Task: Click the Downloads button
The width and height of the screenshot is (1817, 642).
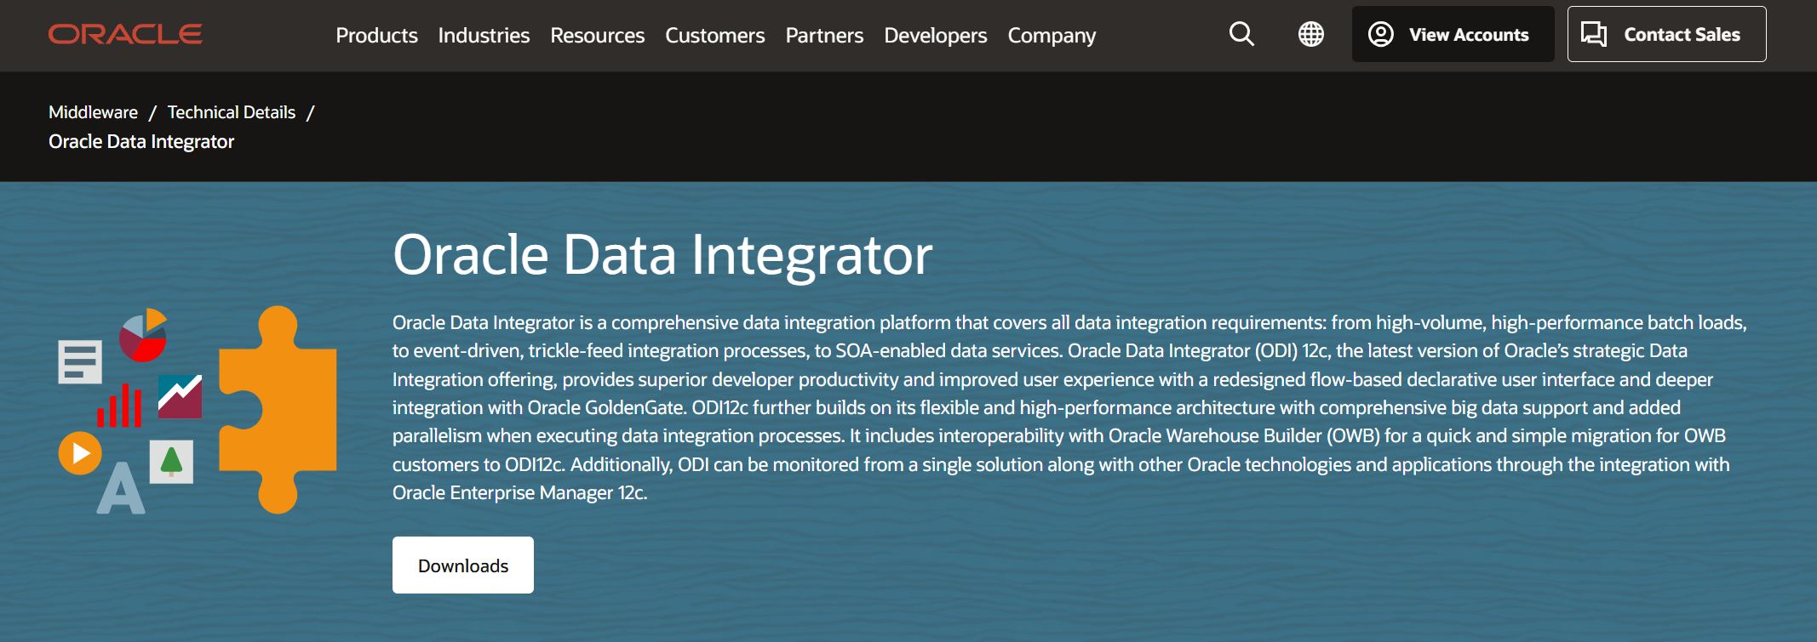Action: (x=462, y=564)
